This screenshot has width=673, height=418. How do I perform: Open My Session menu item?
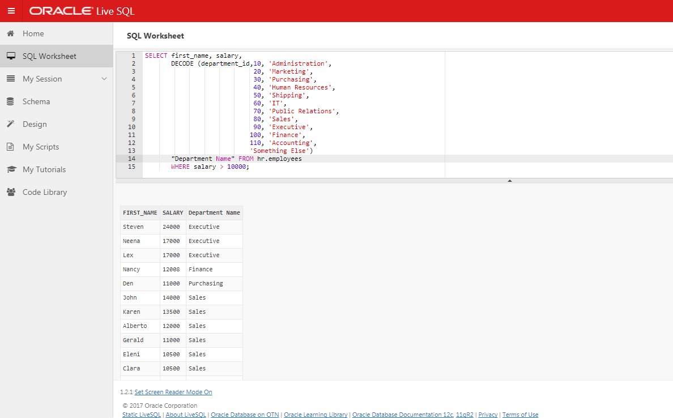tap(56, 79)
